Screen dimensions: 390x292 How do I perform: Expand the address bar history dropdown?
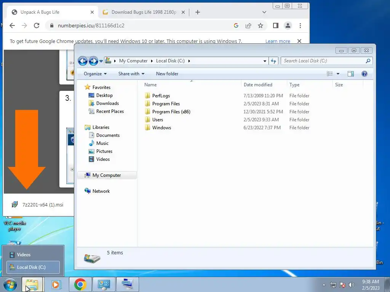(265, 61)
